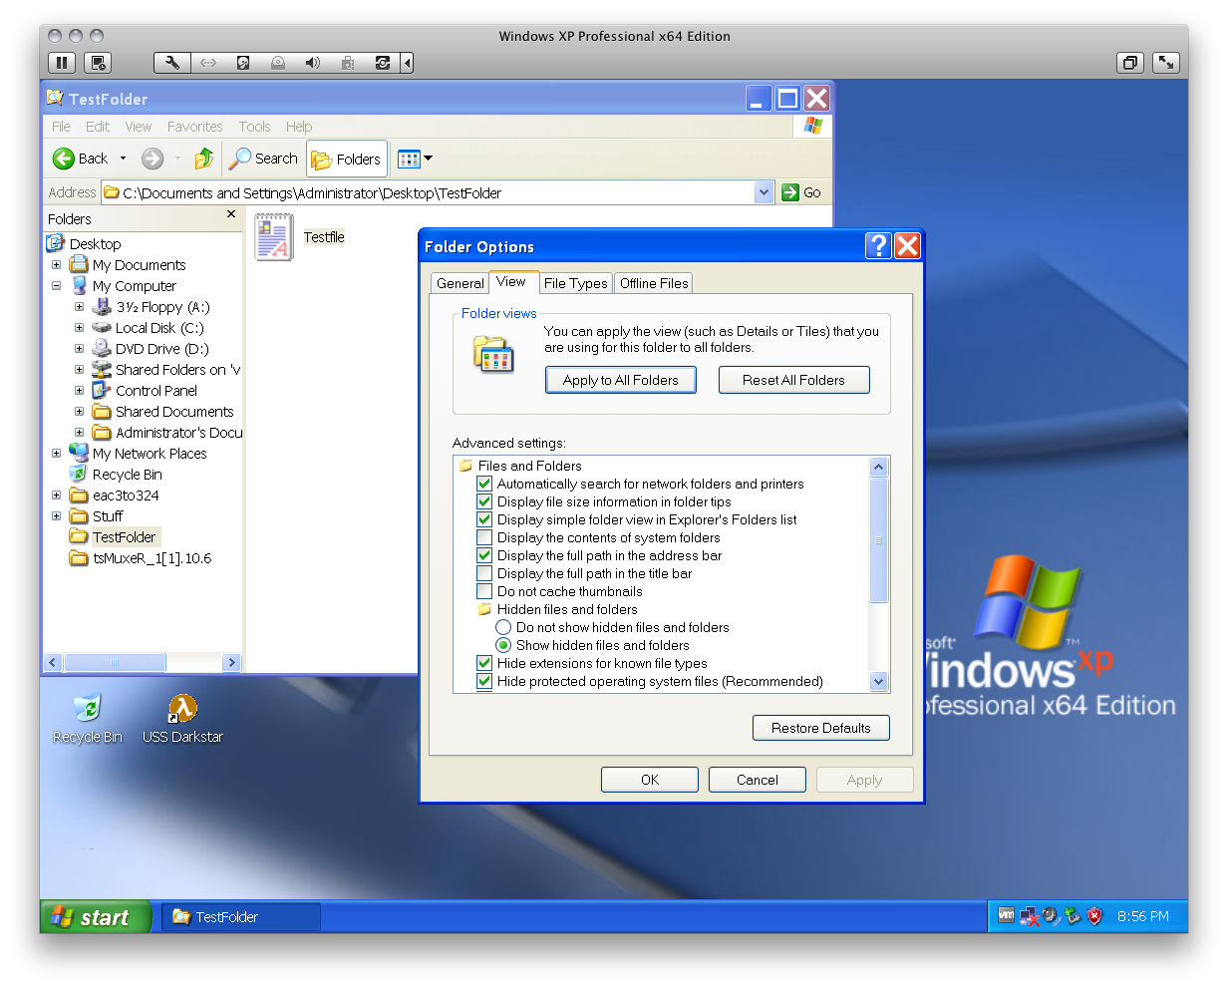
Task: Open the File menu in TestFolder window
Action: pyautogui.click(x=61, y=127)
